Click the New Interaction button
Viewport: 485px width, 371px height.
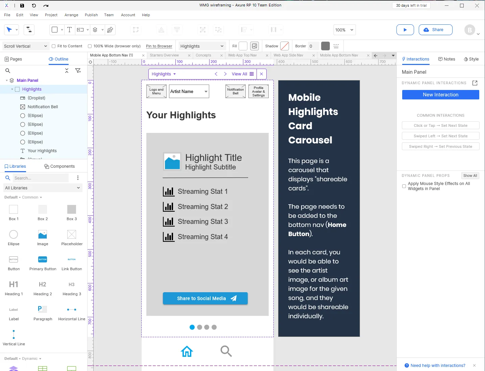pyautogui.click(x=440, y=95)
